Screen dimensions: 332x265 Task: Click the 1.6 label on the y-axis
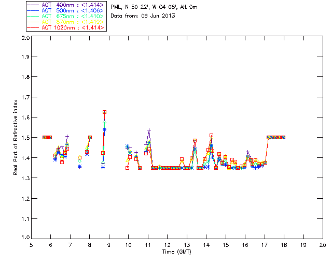25,117
